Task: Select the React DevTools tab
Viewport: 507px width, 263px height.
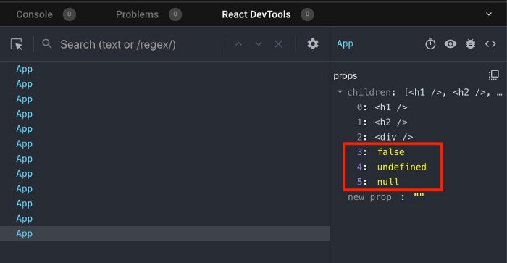Action: coord(256,14)
